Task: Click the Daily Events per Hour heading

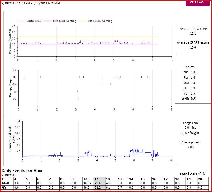Action: point(22,170)
